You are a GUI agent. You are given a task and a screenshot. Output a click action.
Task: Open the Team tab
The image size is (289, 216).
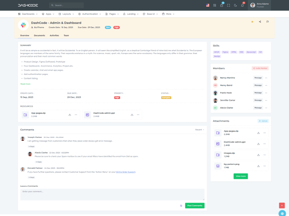tap(66, 35)
